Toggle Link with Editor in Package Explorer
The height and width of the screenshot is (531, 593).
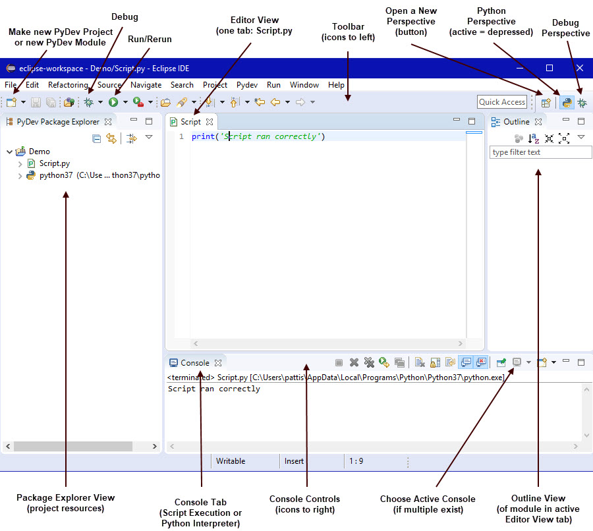click(x=111, y=138)
